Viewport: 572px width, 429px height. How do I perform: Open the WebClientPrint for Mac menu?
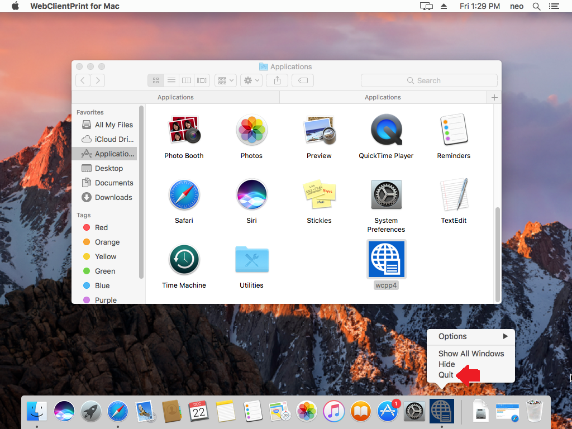pos(75,6)
